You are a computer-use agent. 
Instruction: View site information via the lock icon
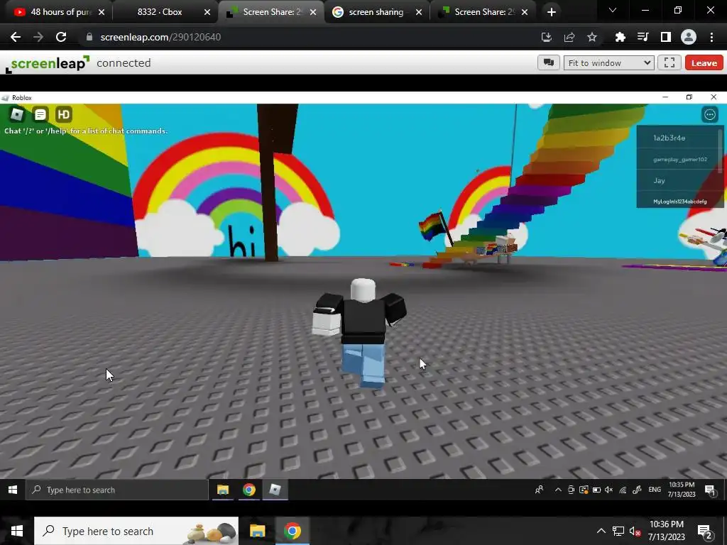coord(89,37)
